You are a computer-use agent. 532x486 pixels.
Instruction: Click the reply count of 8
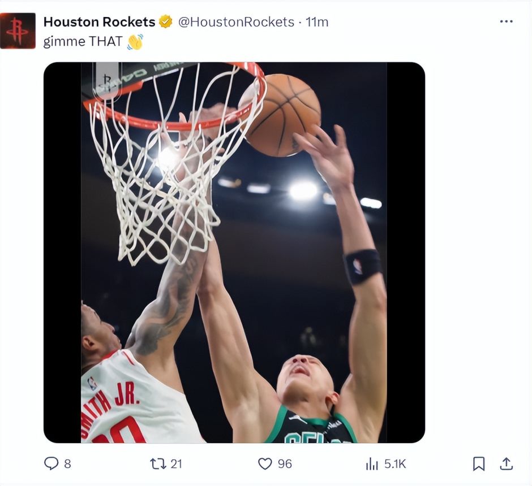pyautogui.click(x=67, y=463)
